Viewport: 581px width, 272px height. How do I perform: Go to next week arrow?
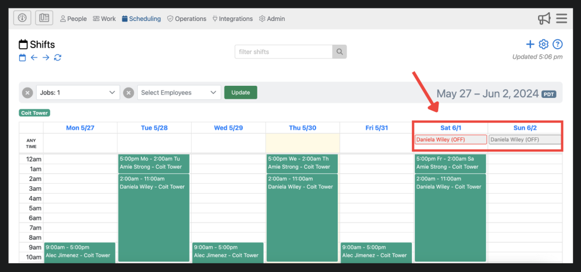[46, 57]
